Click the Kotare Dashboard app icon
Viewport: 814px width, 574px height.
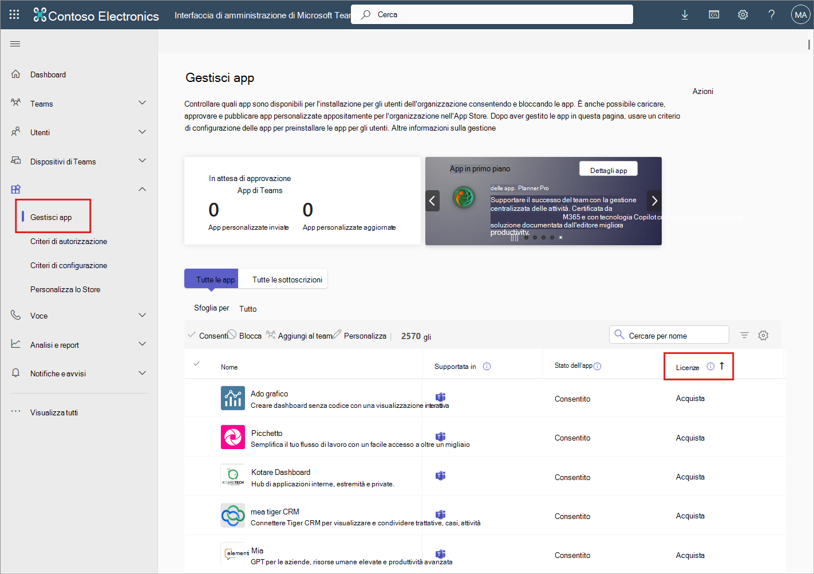point(233,477)
